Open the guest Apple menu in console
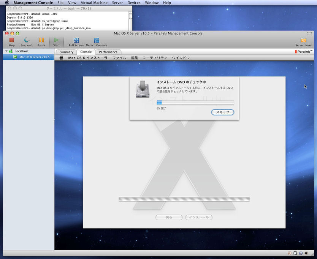 (62, 58)
